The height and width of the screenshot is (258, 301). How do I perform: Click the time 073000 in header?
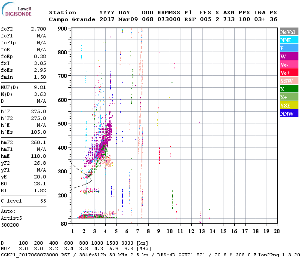169,19
